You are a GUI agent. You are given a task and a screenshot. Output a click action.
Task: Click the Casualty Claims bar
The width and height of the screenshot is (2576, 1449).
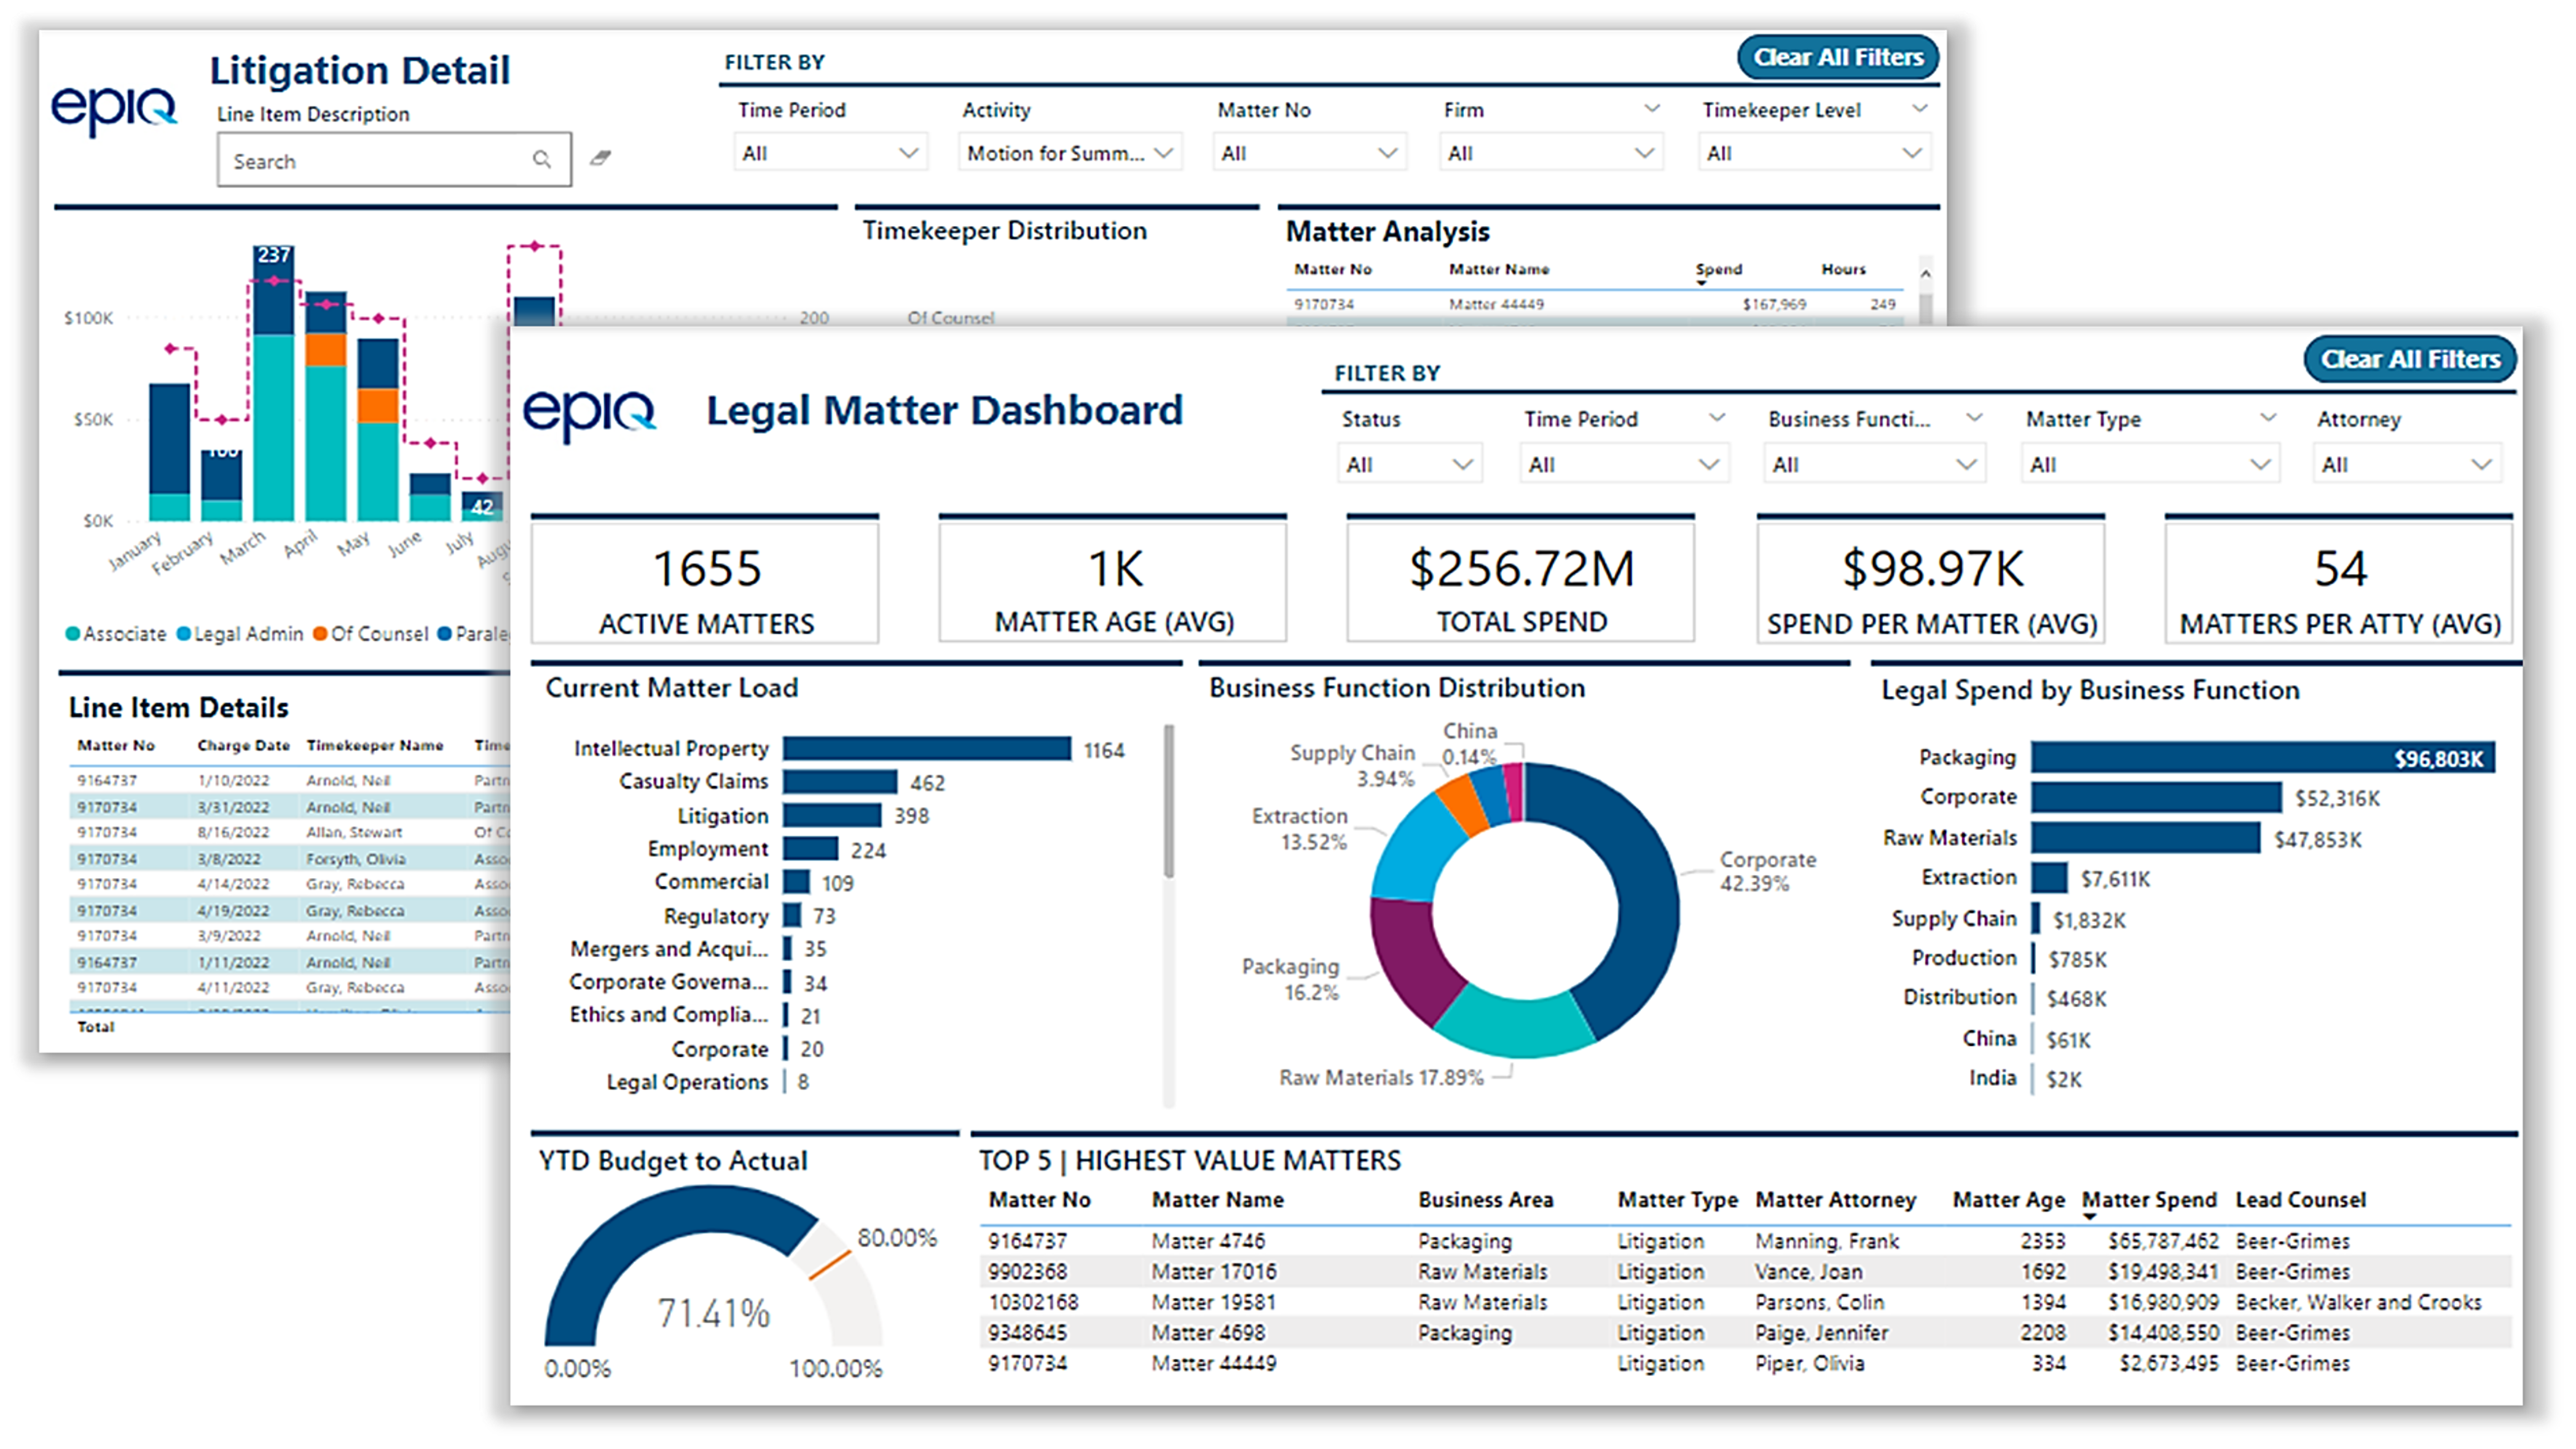point(840,782)
